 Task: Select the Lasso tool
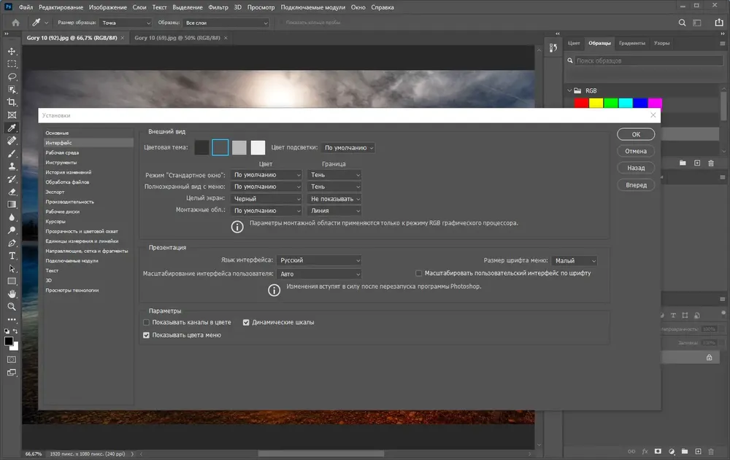point(12,77)
